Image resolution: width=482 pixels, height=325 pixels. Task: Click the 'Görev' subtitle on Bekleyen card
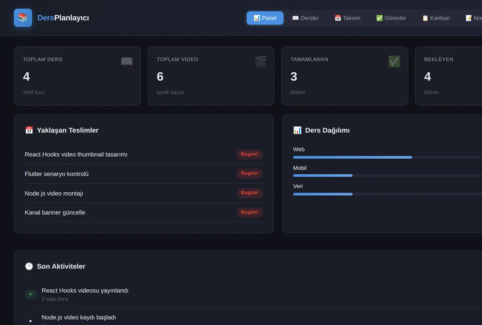[431, 92]
